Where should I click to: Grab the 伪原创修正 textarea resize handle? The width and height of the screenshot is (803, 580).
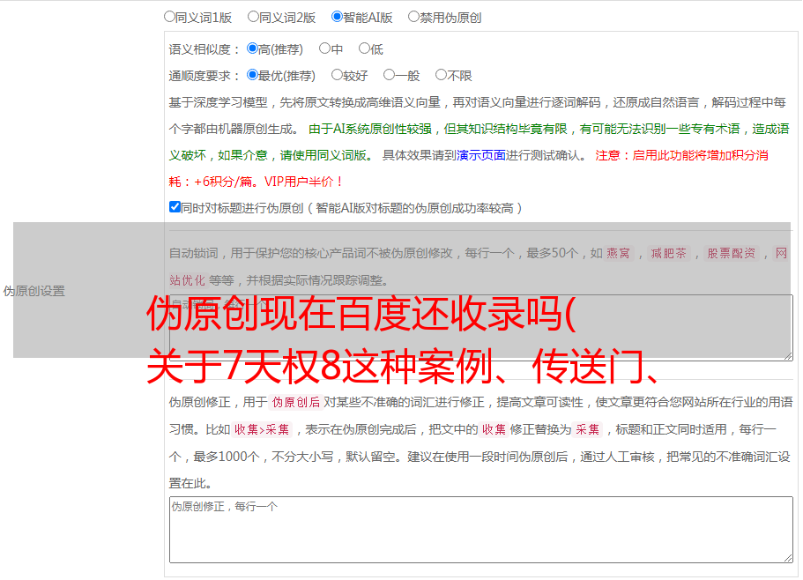point(788,558)
